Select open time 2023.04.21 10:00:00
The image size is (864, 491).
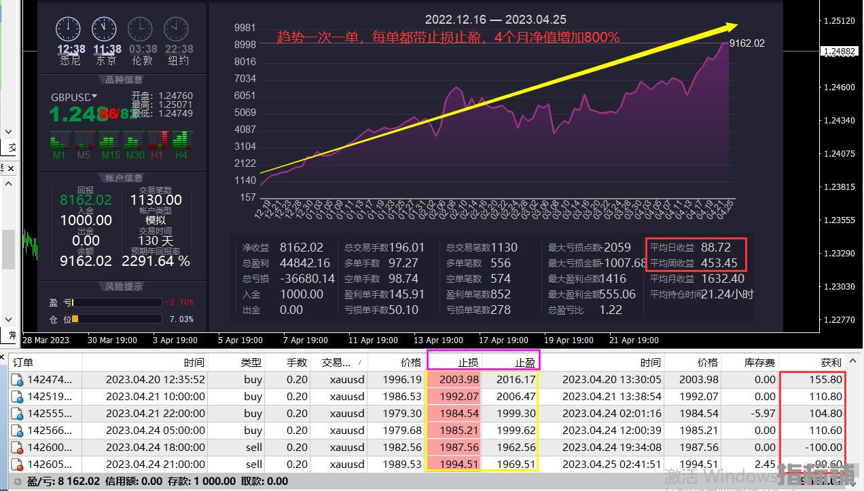pos(155,397)
